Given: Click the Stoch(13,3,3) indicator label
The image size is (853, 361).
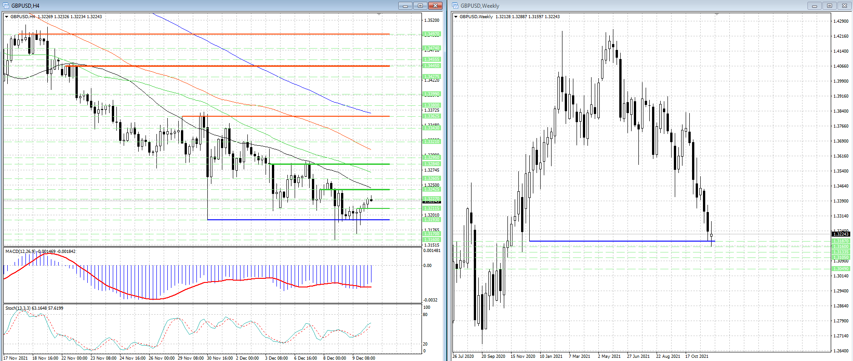Looking at the screenshot, I should coord(18,308).
